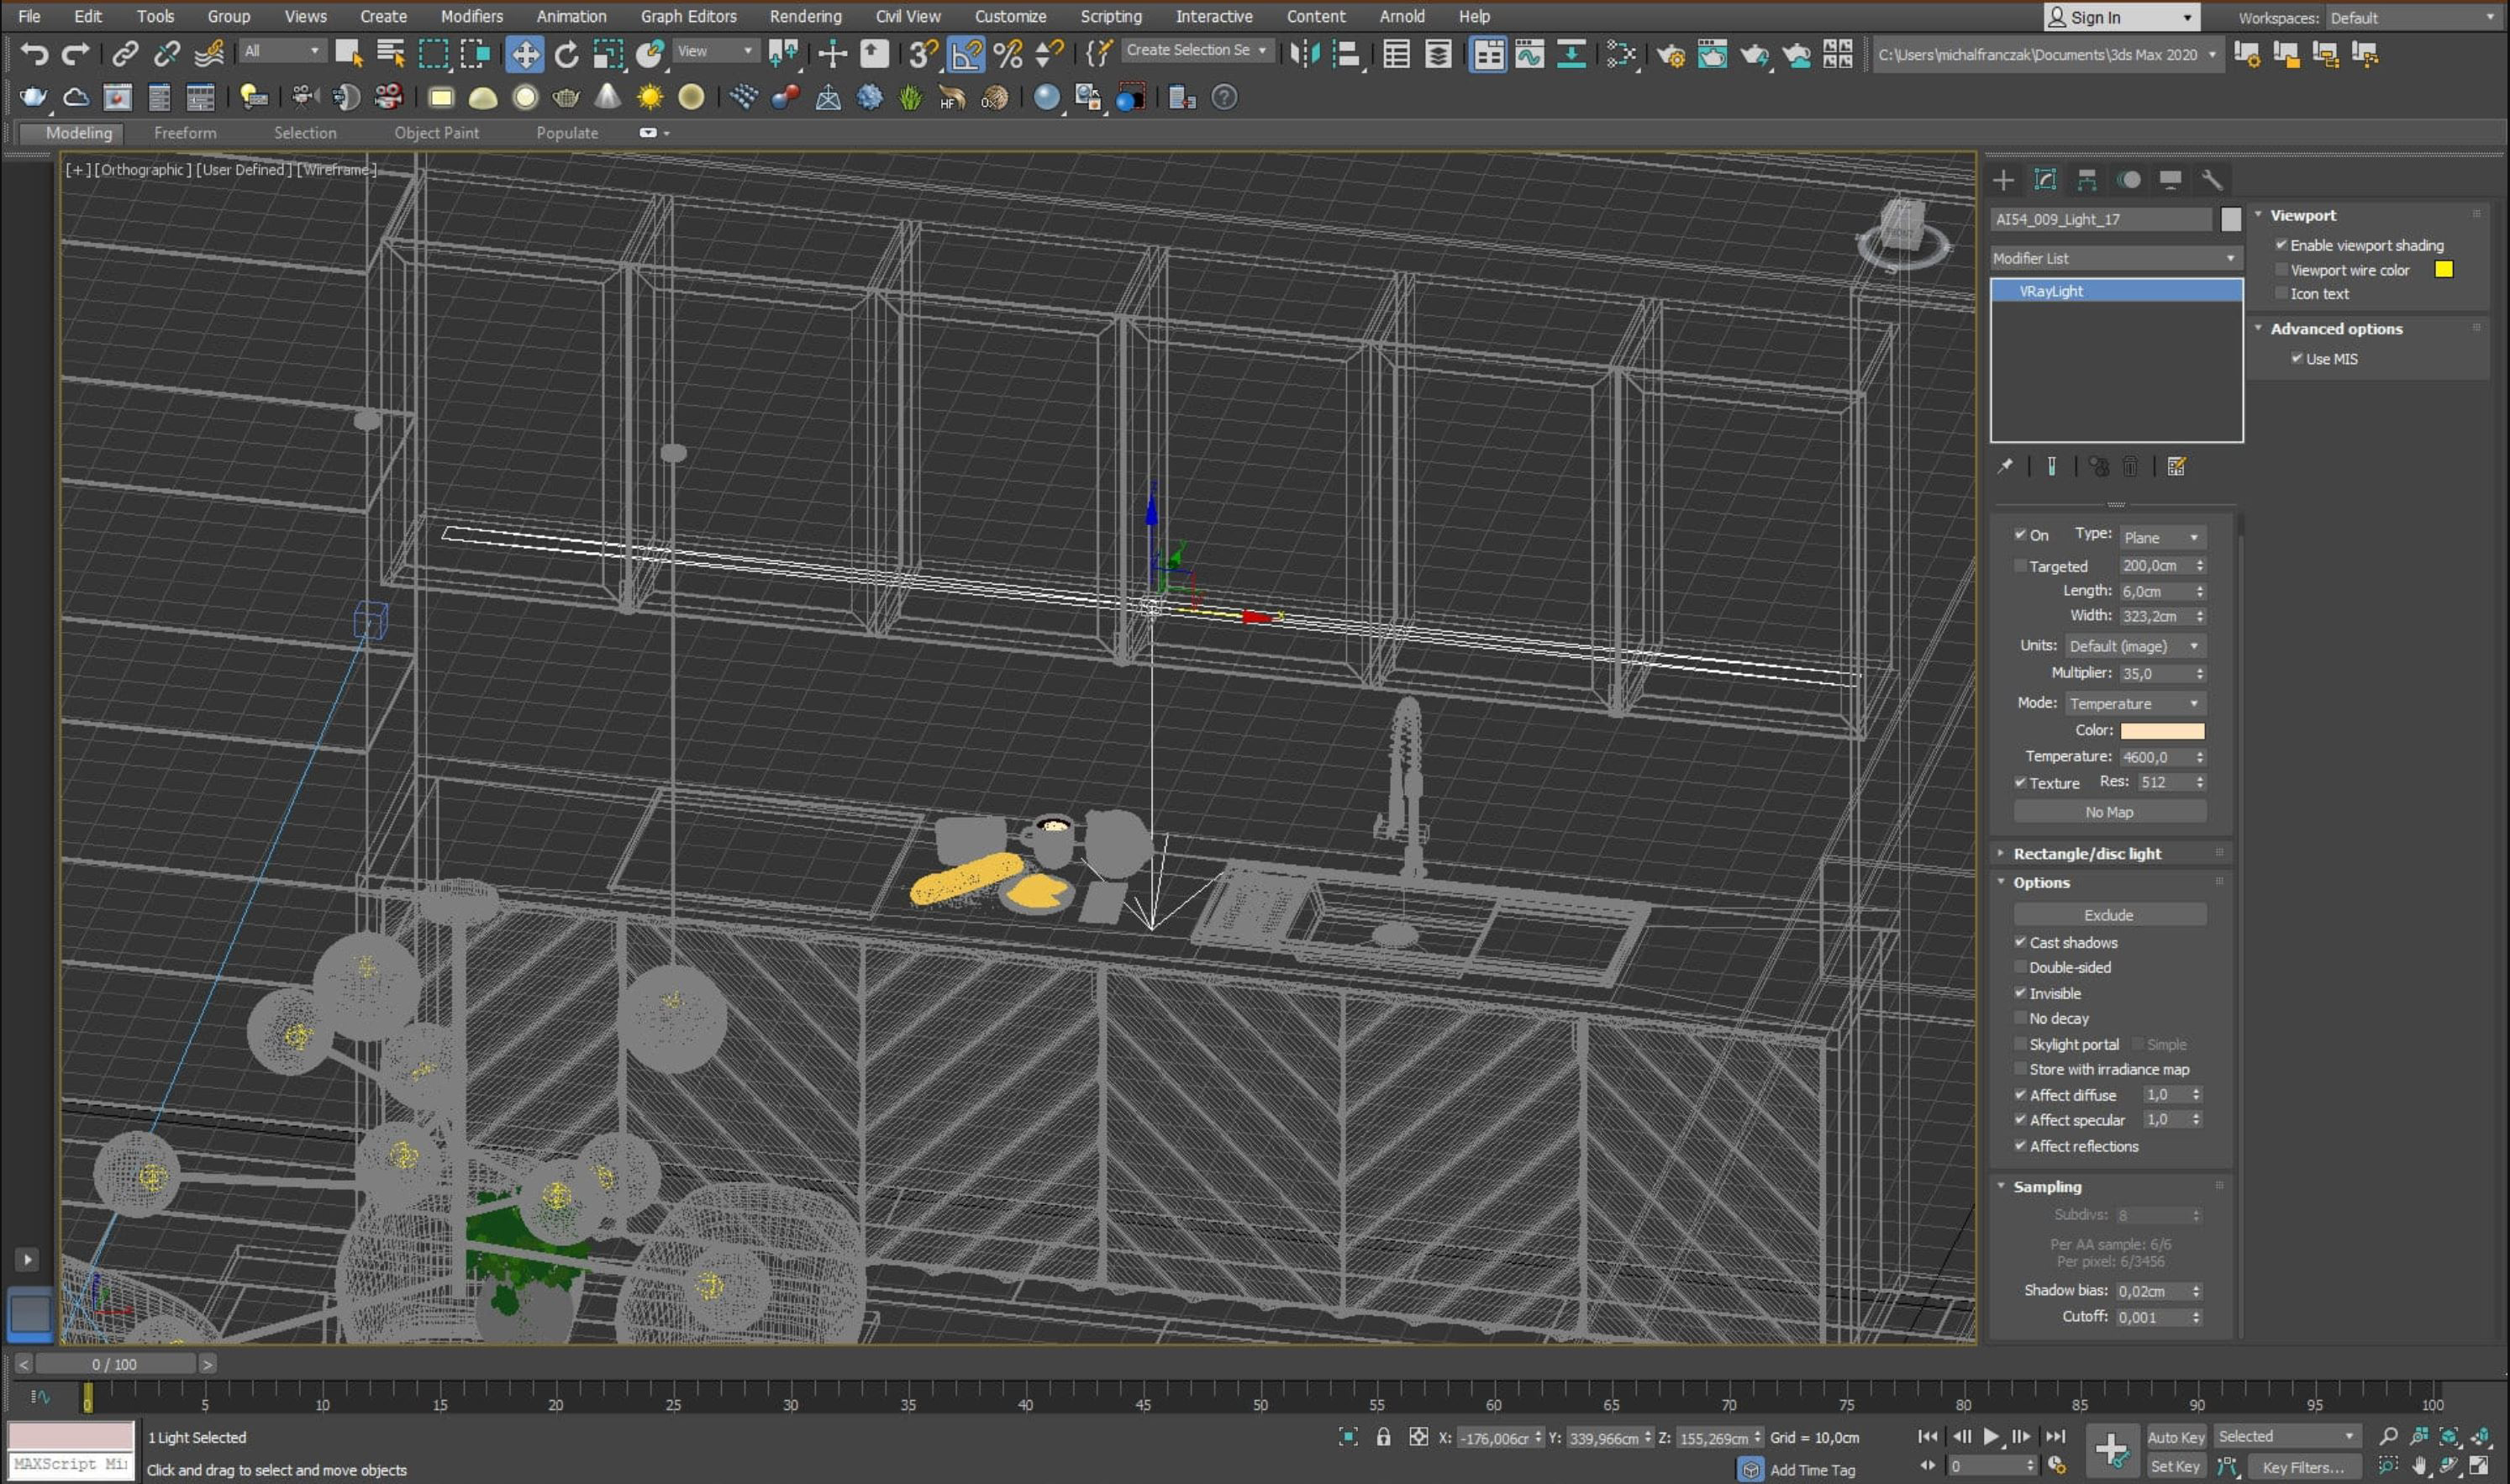2510x1484 pixels.
Task: Click the Exclude button
Action: (2108, 915)
